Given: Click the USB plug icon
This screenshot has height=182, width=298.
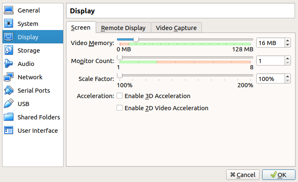Looking at the screenshot, I should [x=9, y=104].
